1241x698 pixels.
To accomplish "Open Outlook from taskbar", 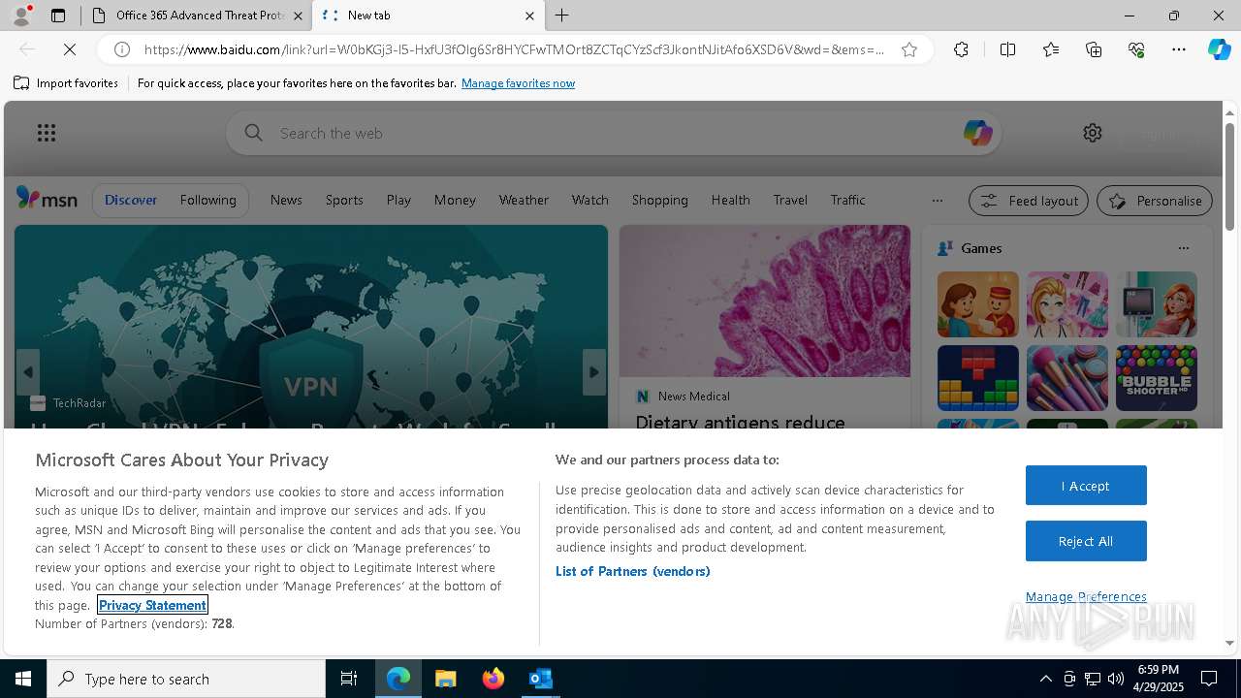I will coord(540,679).
